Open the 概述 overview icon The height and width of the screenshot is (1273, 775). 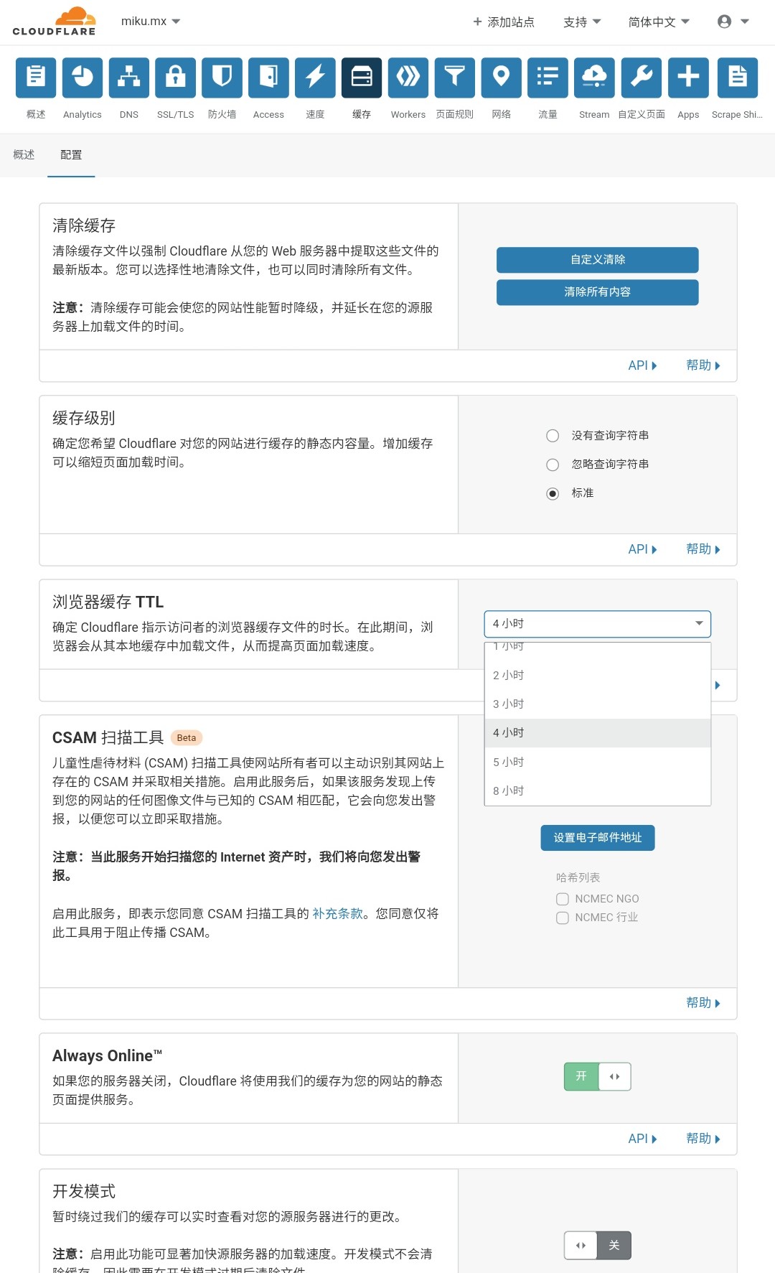click(36, 78)
